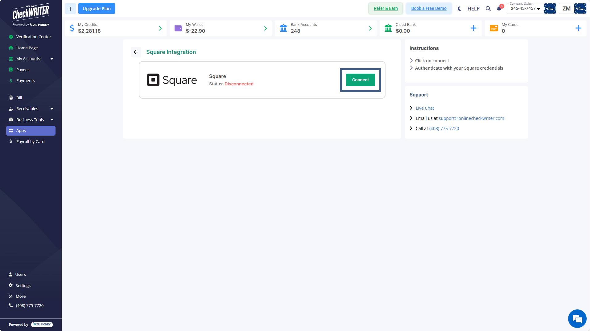The height and width of the screenshot is (331, 590).
Task: Click the back arrow on Square Integration
Action: point(136,52)
